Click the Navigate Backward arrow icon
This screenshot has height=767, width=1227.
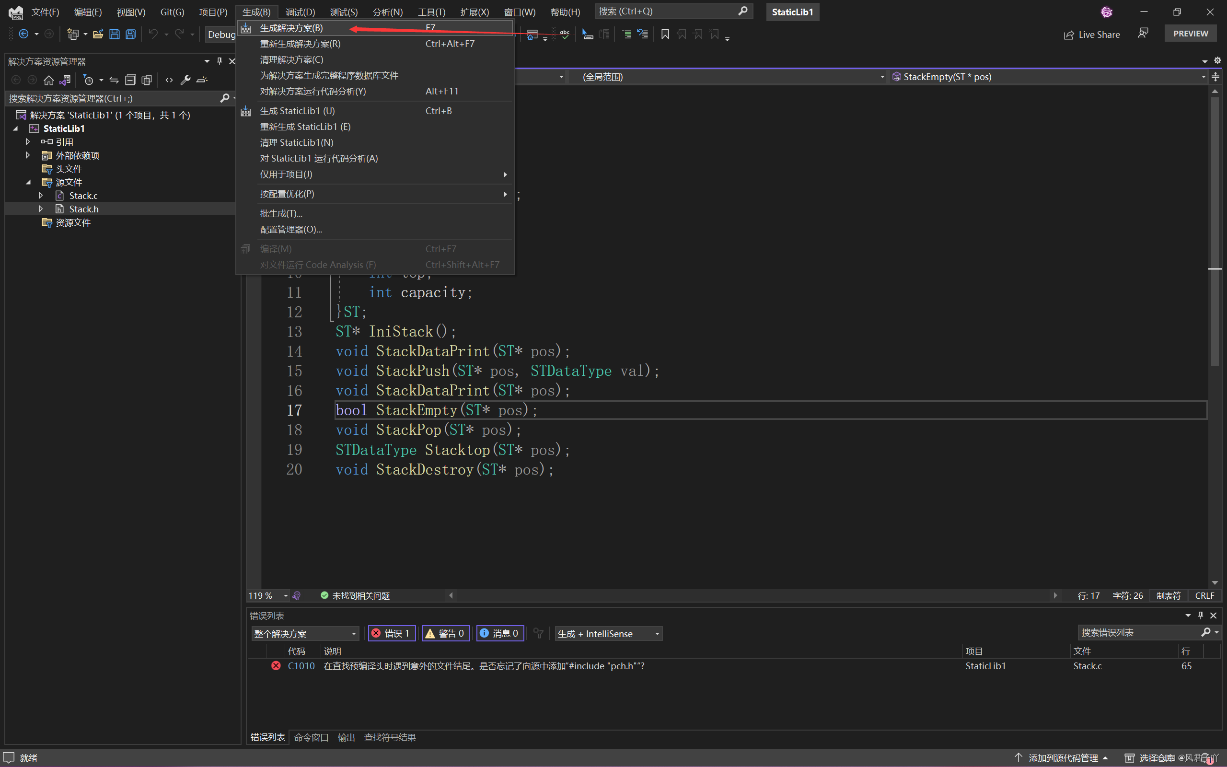(x=23, y=35)
